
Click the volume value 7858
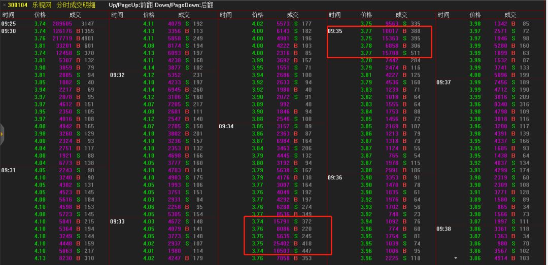click(283, 258)
